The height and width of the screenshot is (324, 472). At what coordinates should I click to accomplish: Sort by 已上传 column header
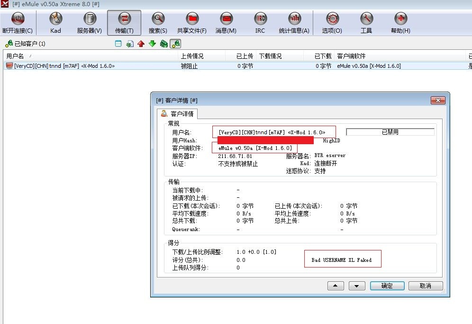coord(241,56)
